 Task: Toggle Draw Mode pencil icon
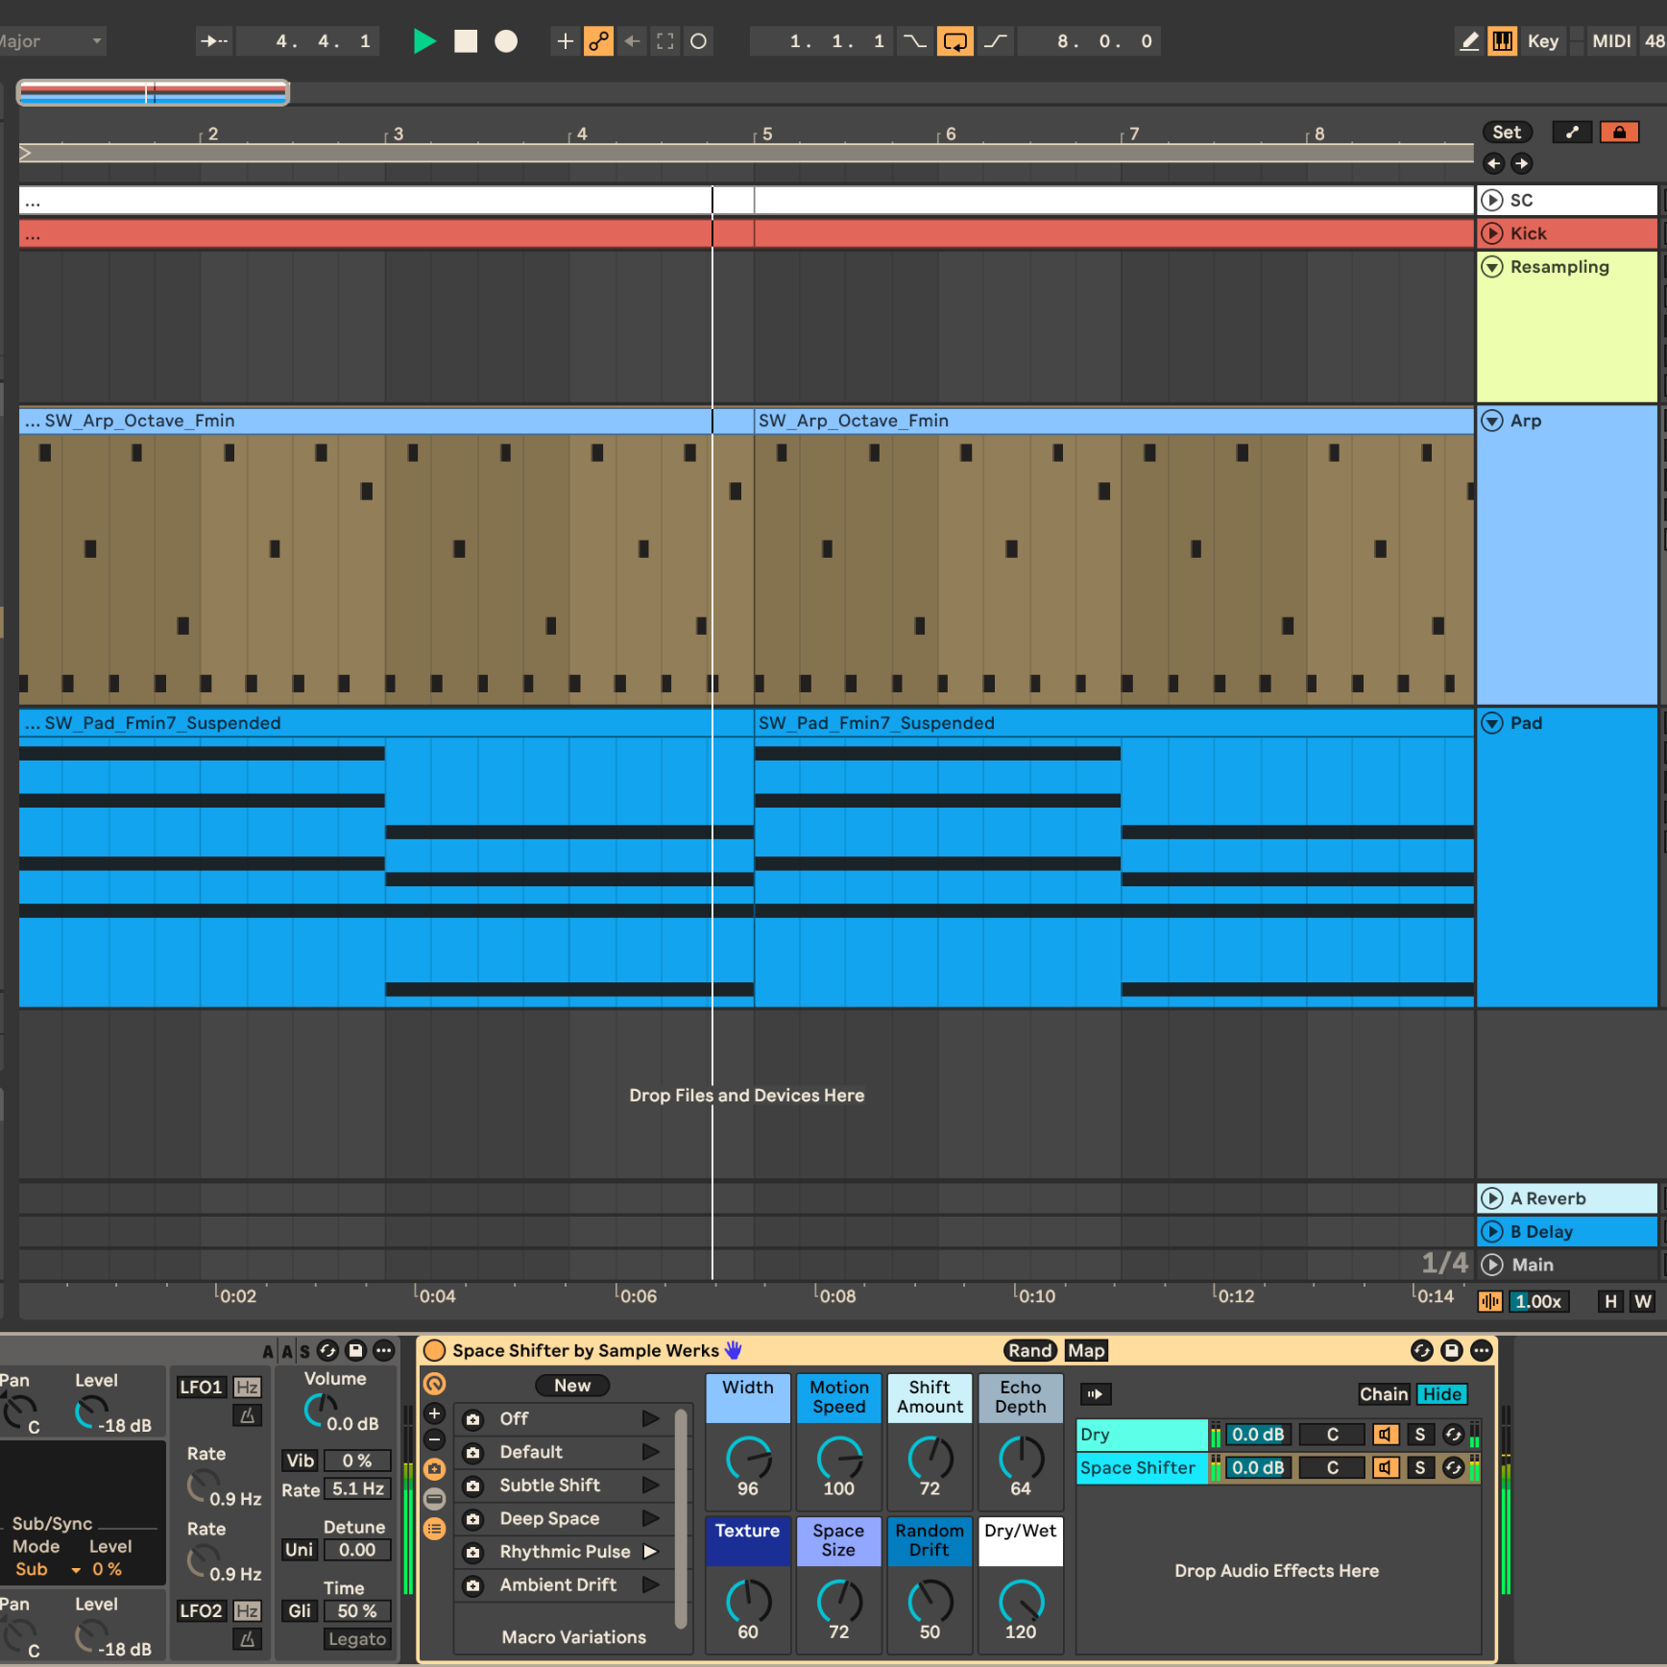click(x=1468, y=41)
